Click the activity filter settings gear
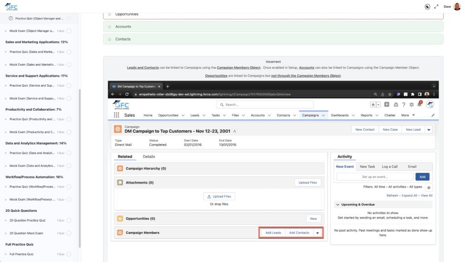Viewport: 465px width, 262px height. point(429,187)
